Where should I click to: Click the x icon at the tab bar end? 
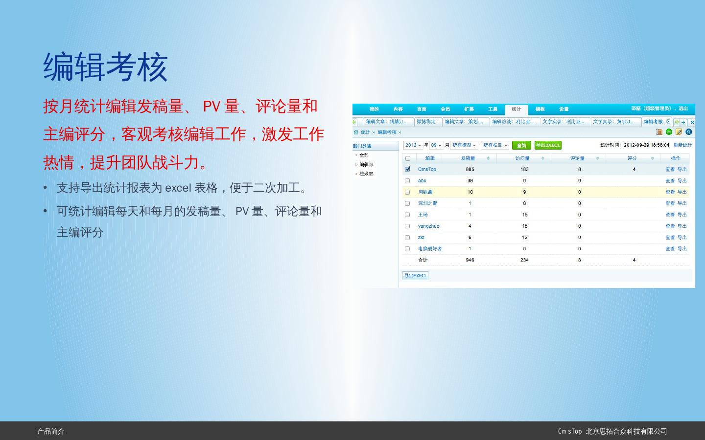tap(692, 122)
